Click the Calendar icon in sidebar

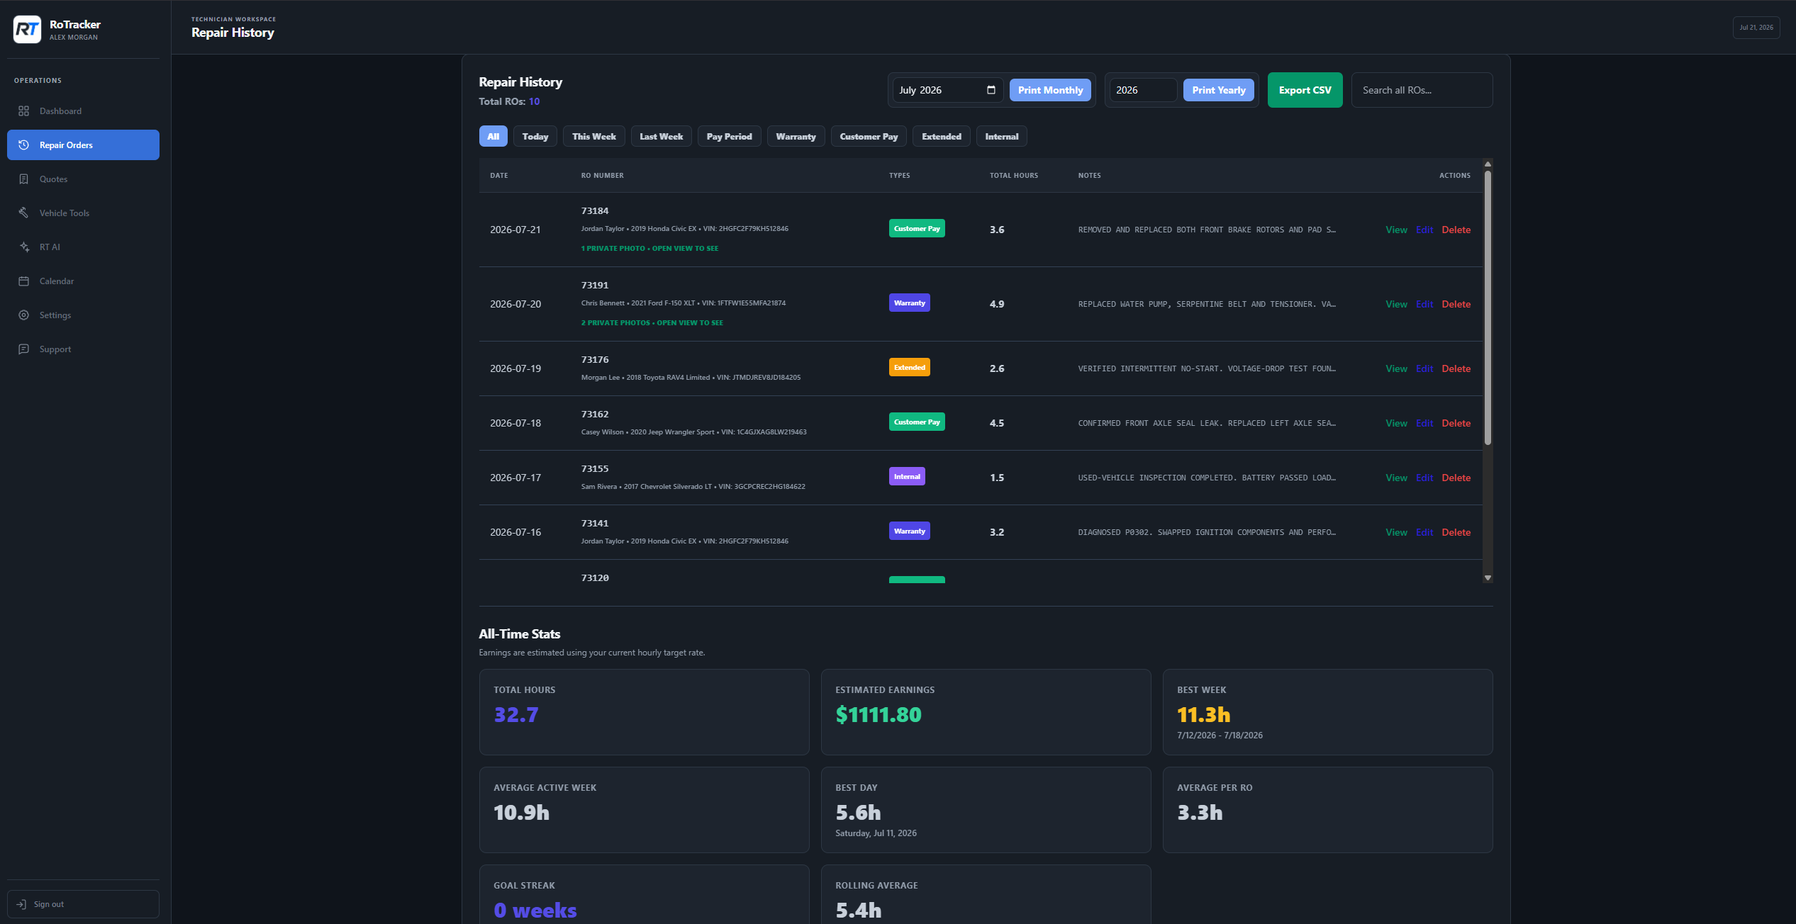(23, 281)
